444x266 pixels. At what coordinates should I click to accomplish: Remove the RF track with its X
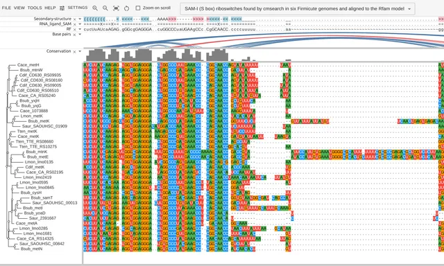point(74,29)
